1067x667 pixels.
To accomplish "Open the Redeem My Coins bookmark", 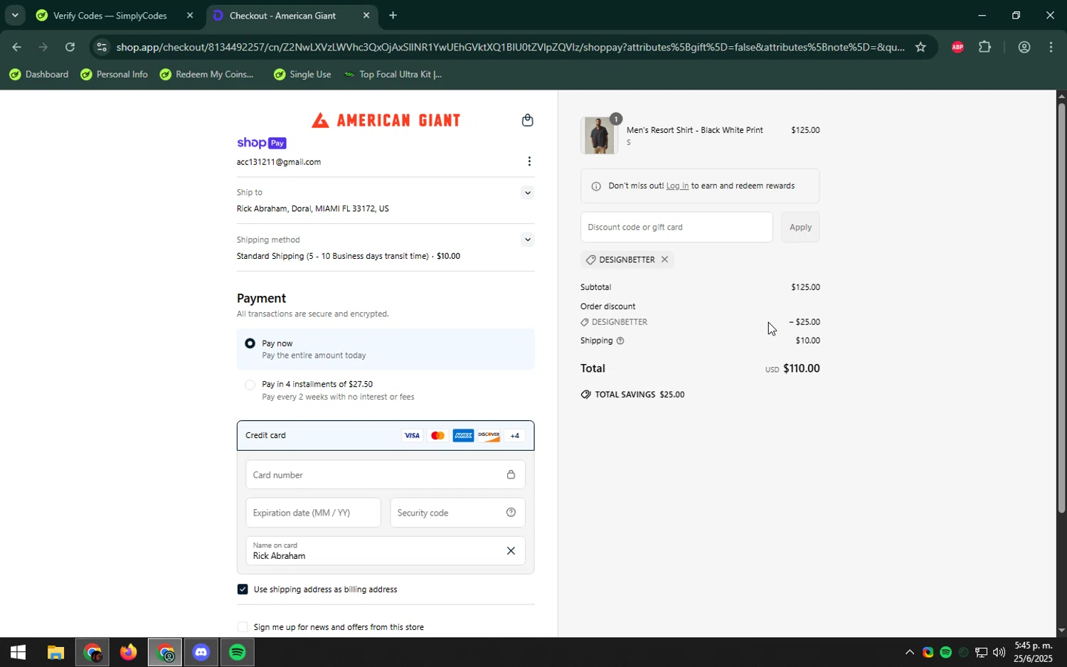I will (x=206, y=74).
